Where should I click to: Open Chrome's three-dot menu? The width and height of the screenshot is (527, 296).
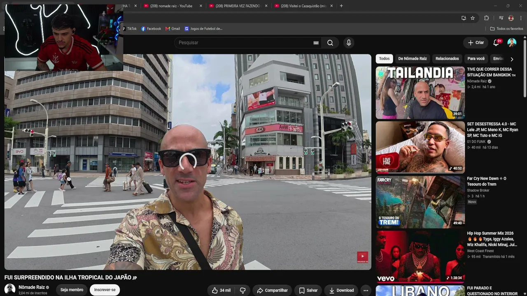click(521, 18)
